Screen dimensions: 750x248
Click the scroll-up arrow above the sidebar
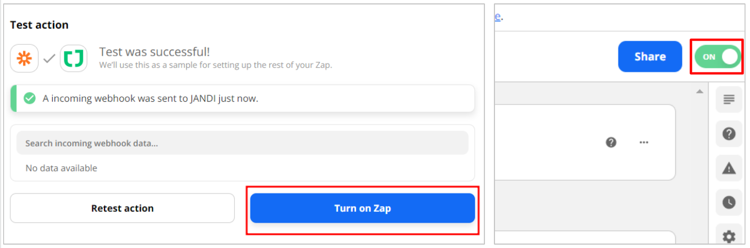tap(699, 91)
